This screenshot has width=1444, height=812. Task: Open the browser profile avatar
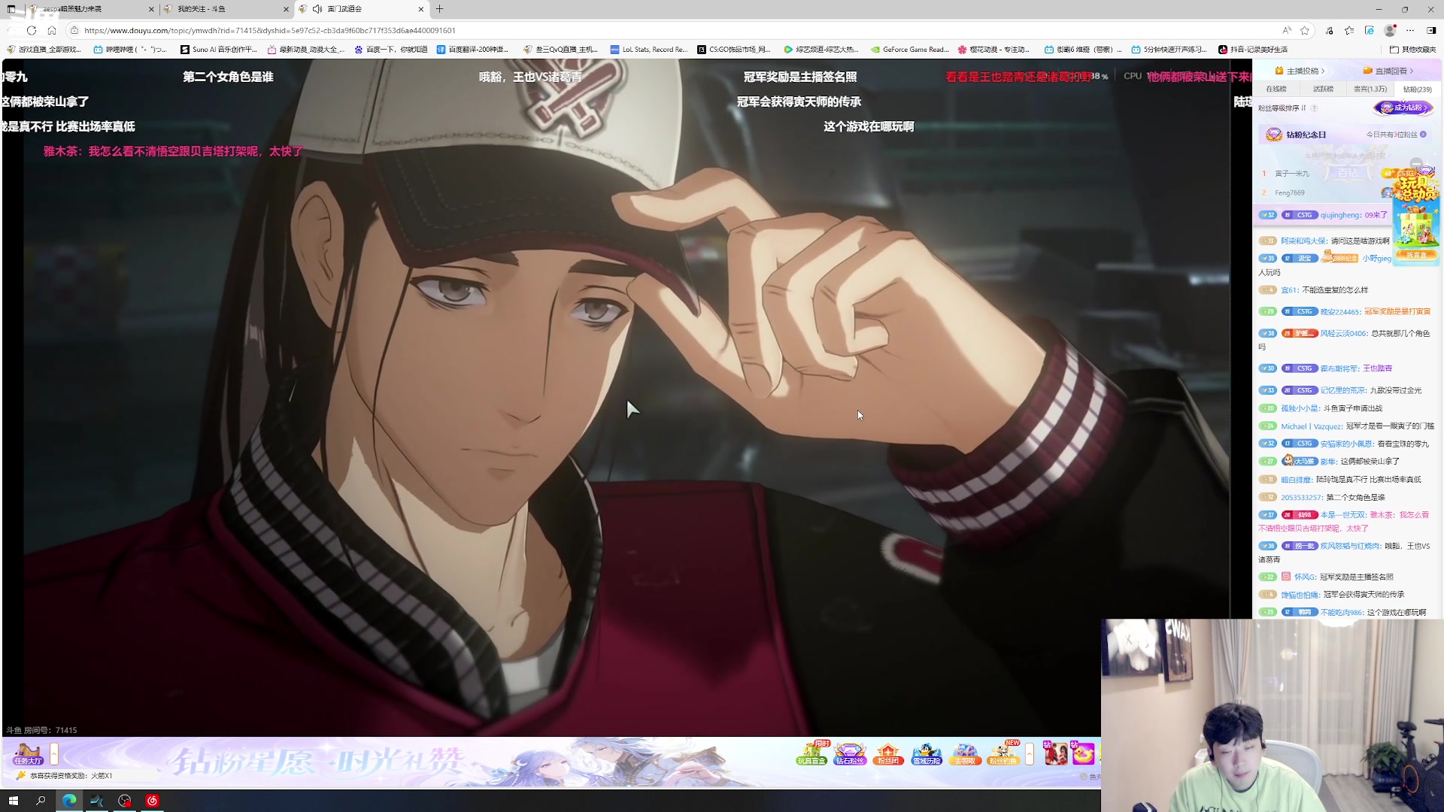pyautogui.click(x=1390, y=30)
